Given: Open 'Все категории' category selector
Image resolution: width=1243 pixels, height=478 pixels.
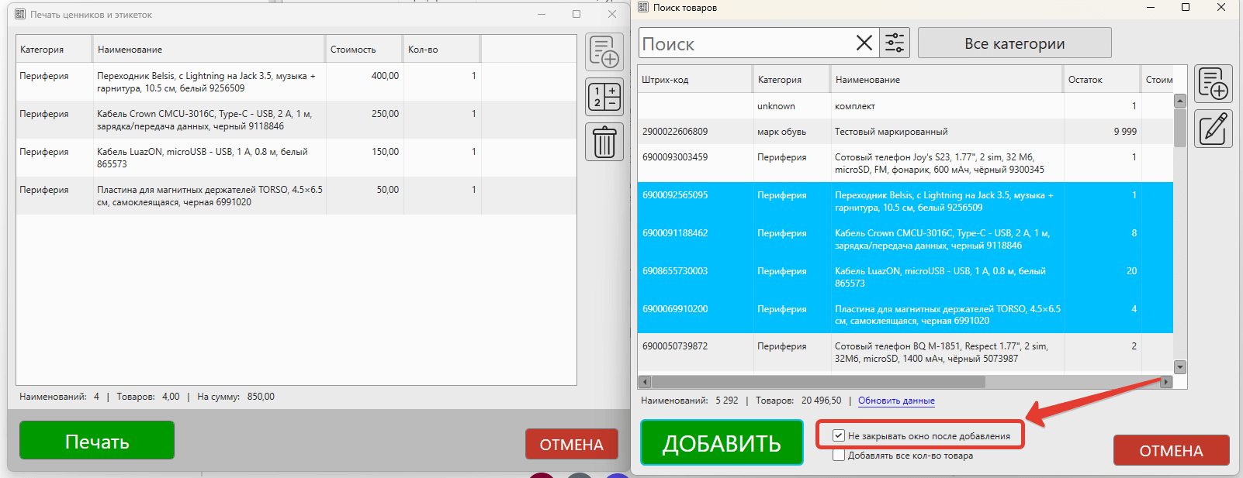Looking at the screenshot, I should click(1014, 43).
